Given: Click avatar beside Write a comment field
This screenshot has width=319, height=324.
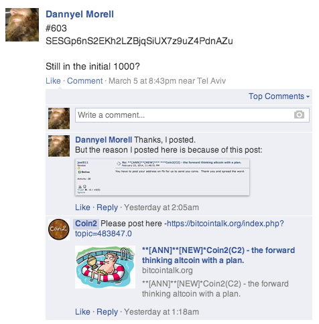Looking at the screenshot, I should [x=59, y=118].
